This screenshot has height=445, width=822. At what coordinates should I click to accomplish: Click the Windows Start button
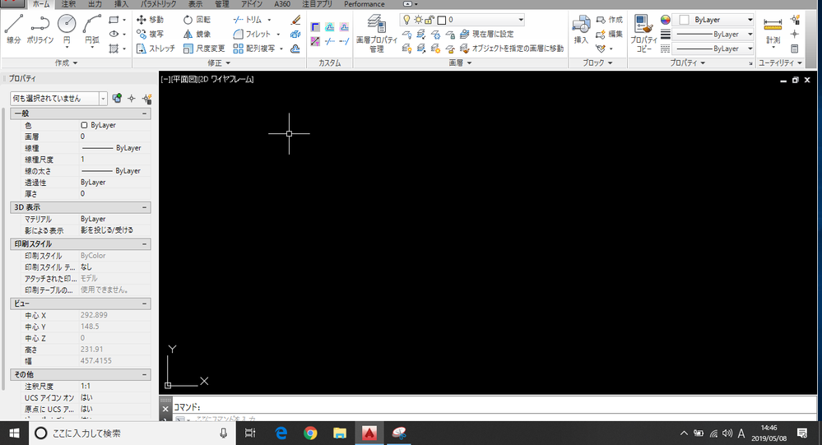click(14, 433)
